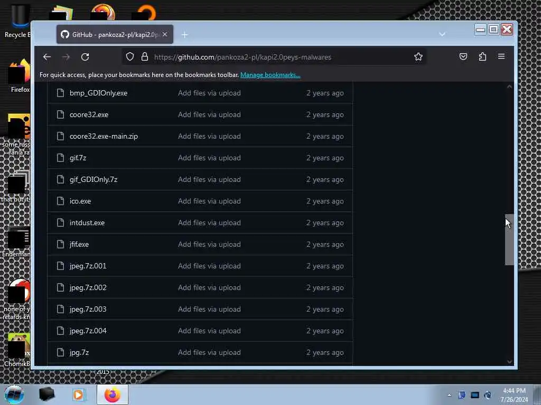Reload the page with the refresh icon
541x405 pixels.
tap(85, 57)
